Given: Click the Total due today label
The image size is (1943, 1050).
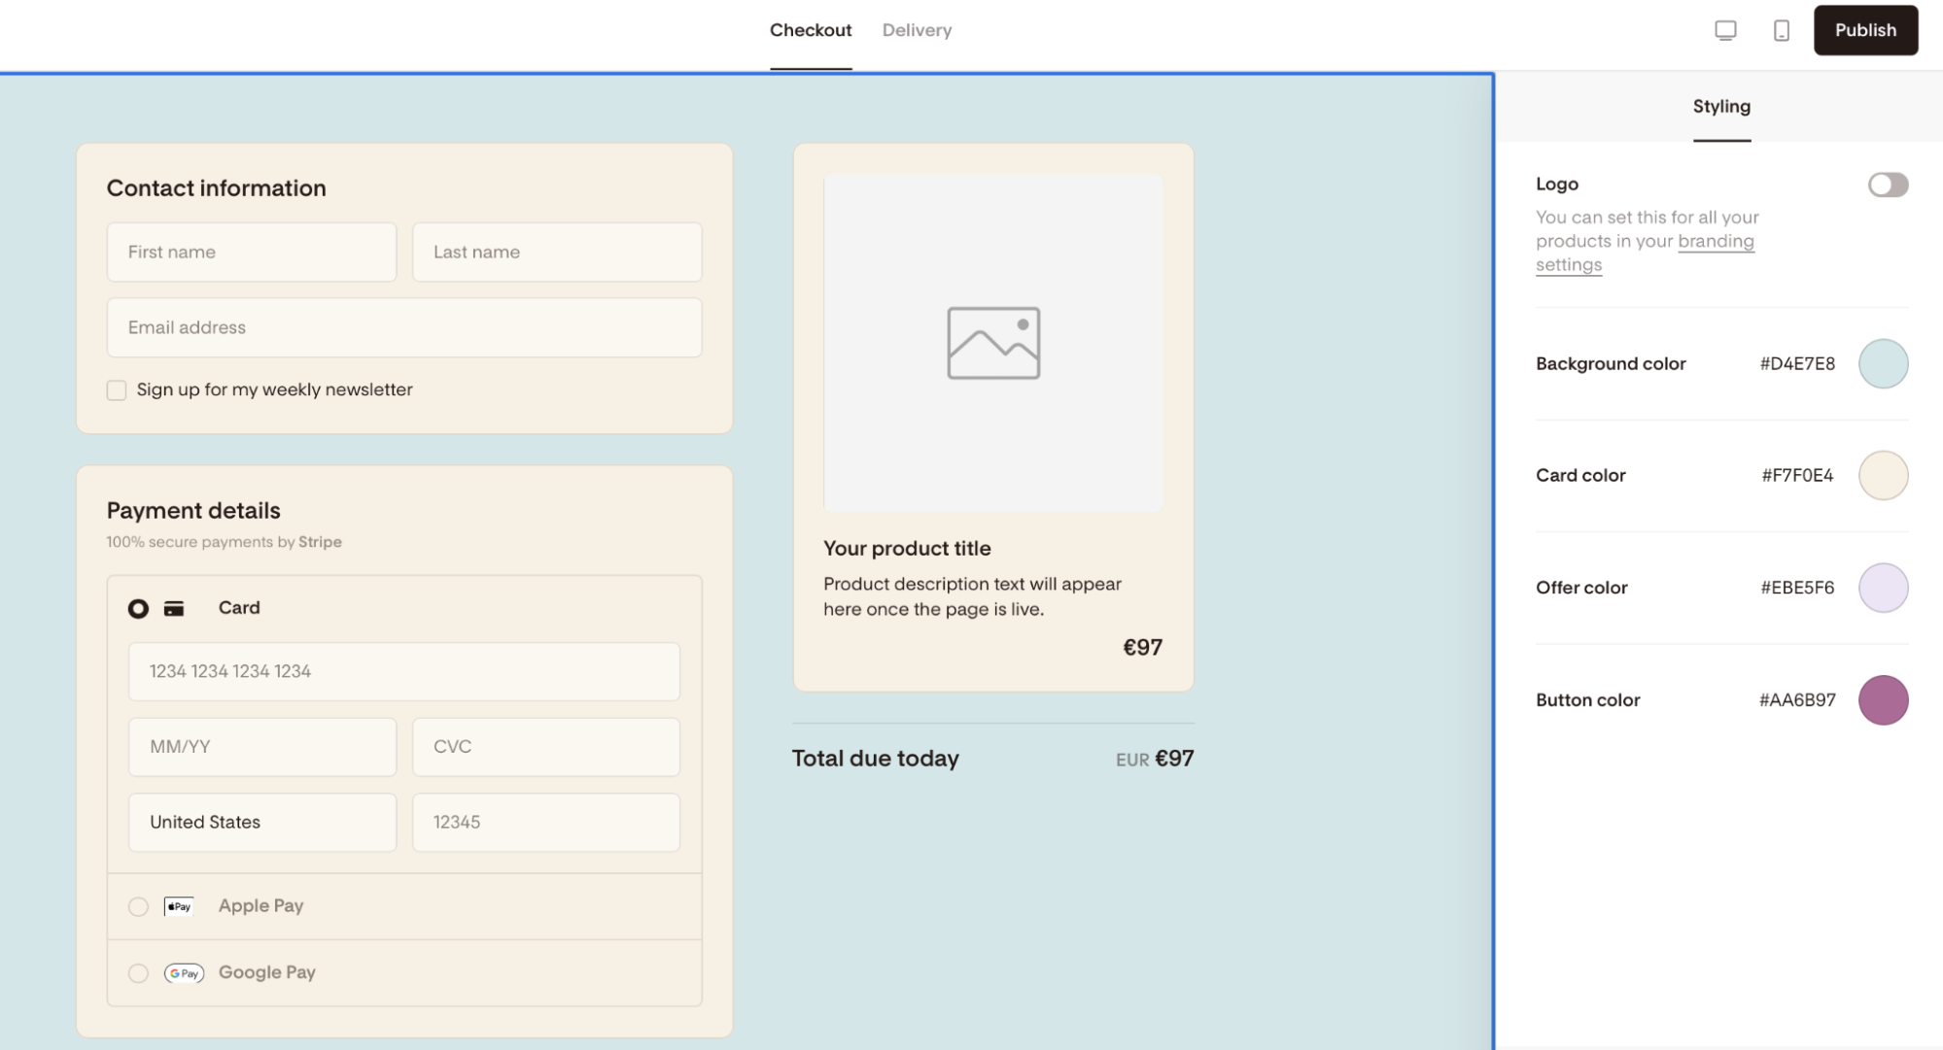Looking at the screenshot, I should click(x=875, y=759).
